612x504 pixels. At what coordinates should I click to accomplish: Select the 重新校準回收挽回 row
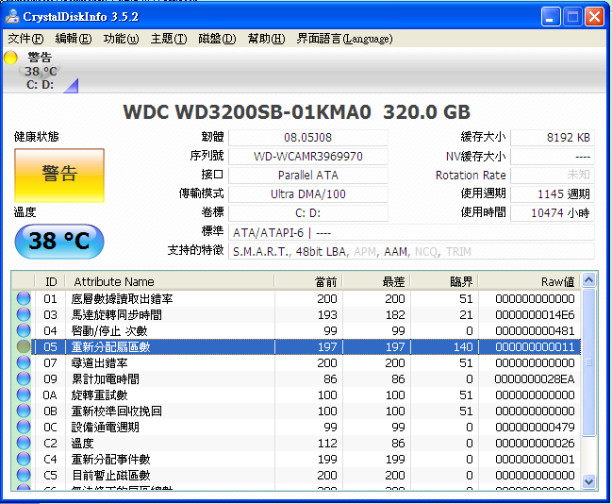pyautogui.click(x=297, y=411)
